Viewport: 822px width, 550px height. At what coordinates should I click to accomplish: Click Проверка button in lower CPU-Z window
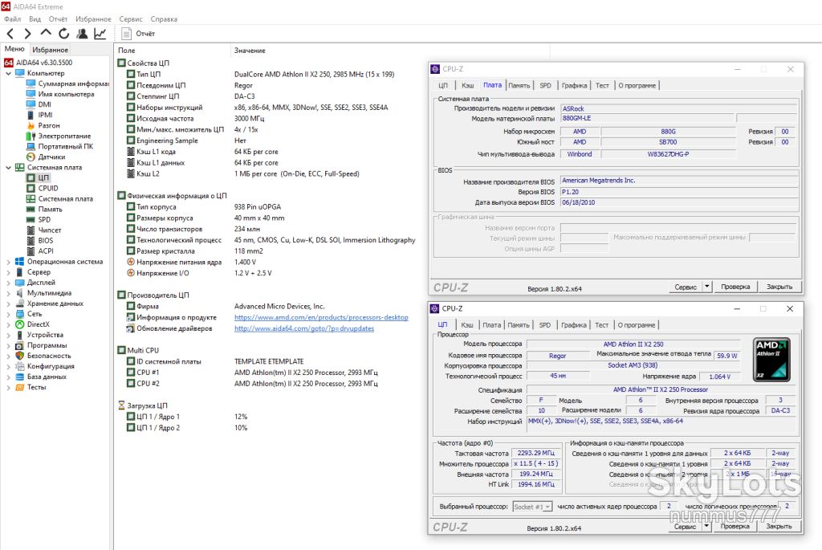coord(735,527)
